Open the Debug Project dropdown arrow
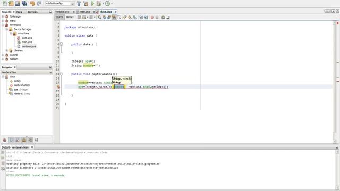The image size is (340, 191). pyautogui.click(x=103, y=4)
